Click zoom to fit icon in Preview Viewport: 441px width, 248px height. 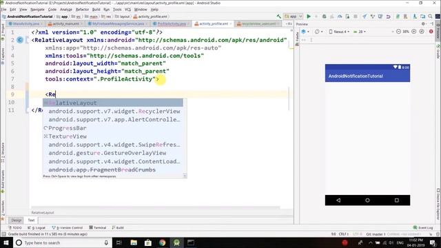[422, 32]
